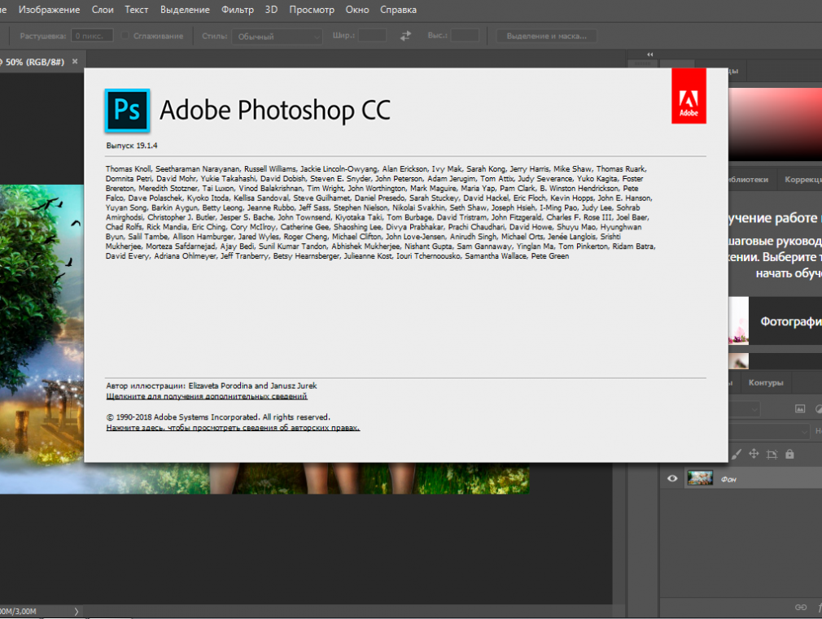Click the Фон layer thumbnail
This screenshot has height=619, width=822.
point(700,478)
